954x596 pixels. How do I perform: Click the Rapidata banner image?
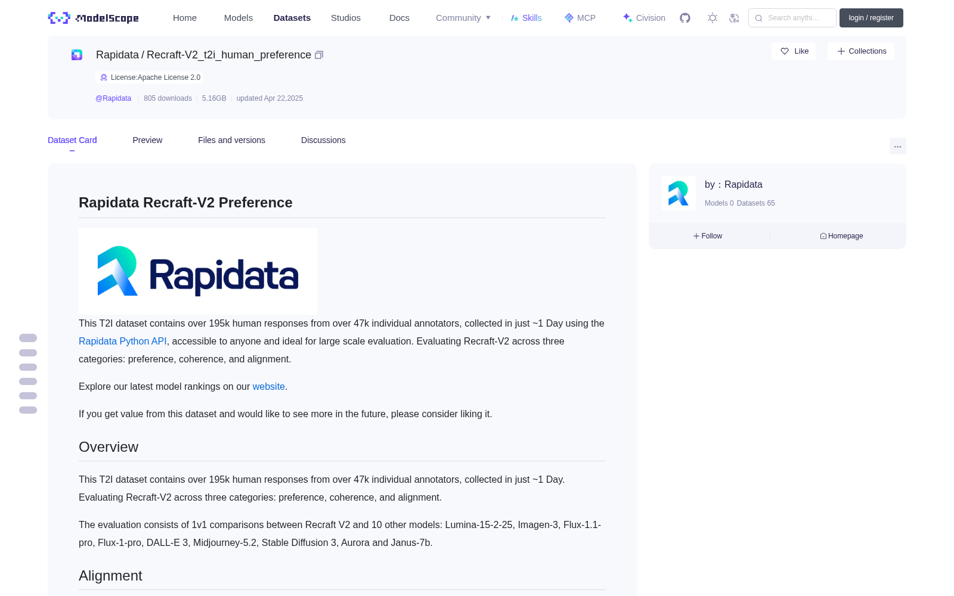pyautogui.click(x=198, y=271)
